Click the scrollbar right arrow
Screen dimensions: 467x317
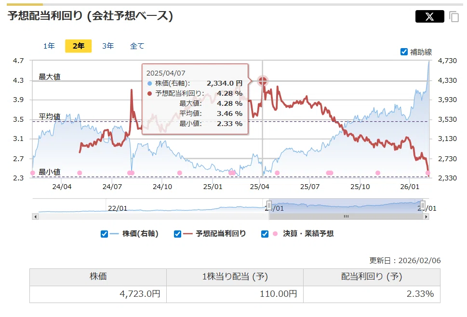click(x=426, y=216)
